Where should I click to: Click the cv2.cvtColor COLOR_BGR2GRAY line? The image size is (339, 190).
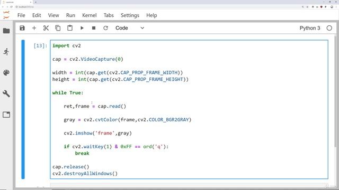(x=128, y=120)
